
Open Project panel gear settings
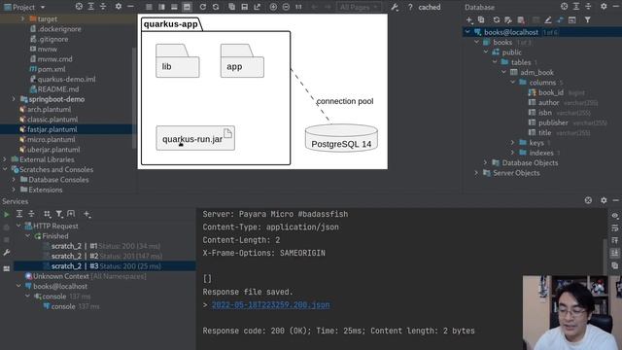point(119,7)
